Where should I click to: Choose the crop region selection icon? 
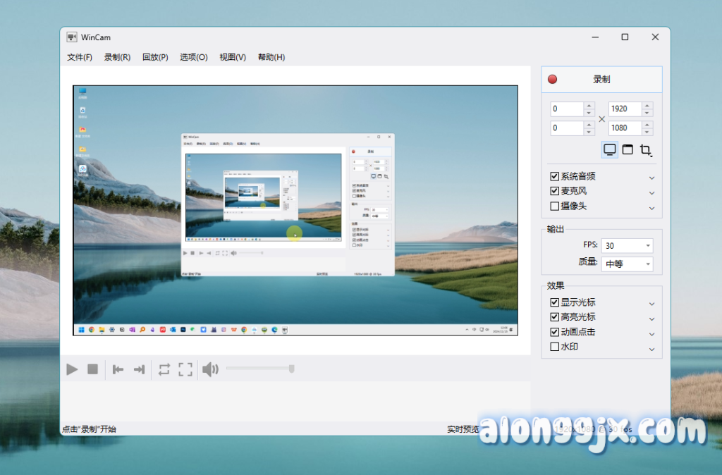click(646, 150)
